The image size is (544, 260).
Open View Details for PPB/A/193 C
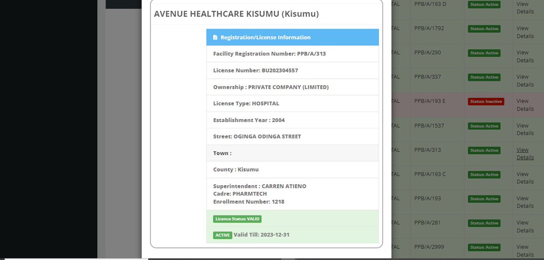click(x=525, y=178)
